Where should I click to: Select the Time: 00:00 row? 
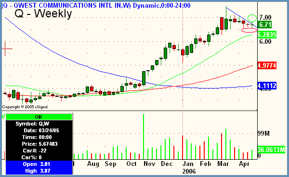click(x=39, y=137)
